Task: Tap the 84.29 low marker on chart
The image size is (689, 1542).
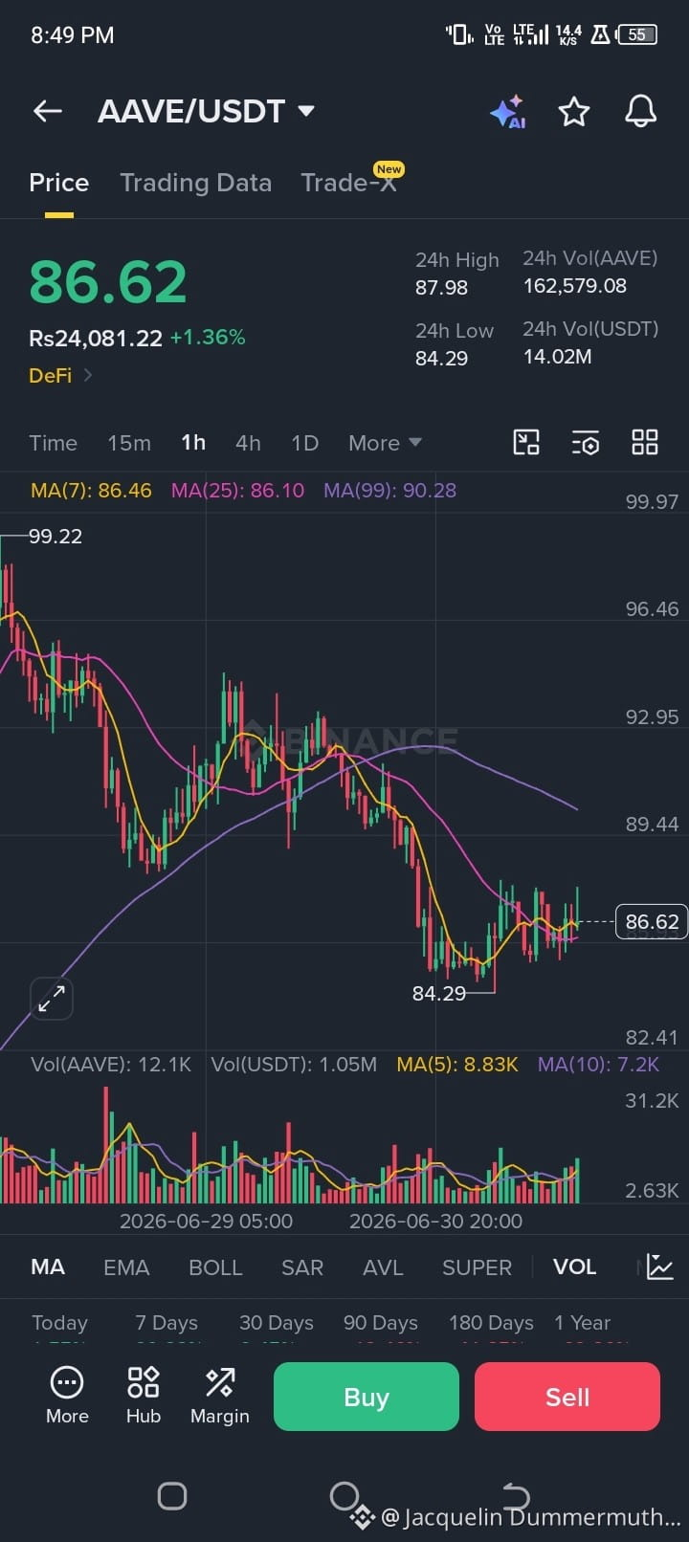Action: (439, 994)
